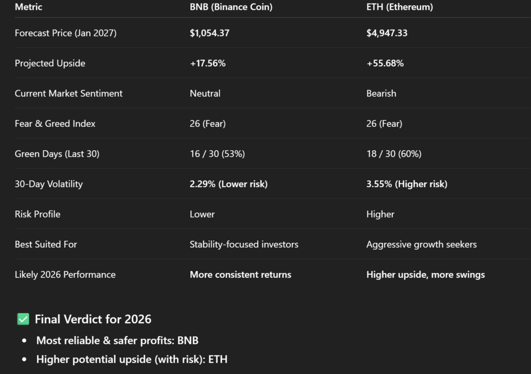Click the More consistent returns cell
The width and height of the screenshot is (531, 374).
(240, 275)
